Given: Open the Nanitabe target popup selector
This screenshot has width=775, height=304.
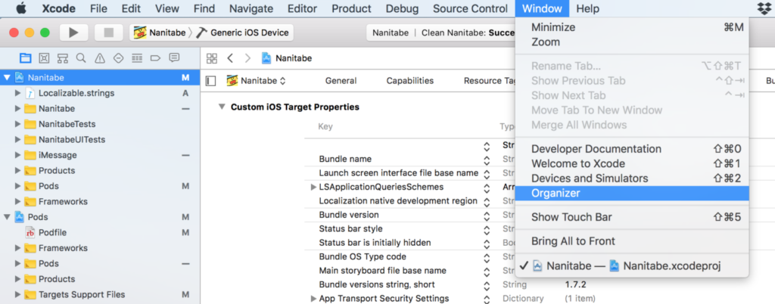Looking at the screenshot, I should click(256, 81).
